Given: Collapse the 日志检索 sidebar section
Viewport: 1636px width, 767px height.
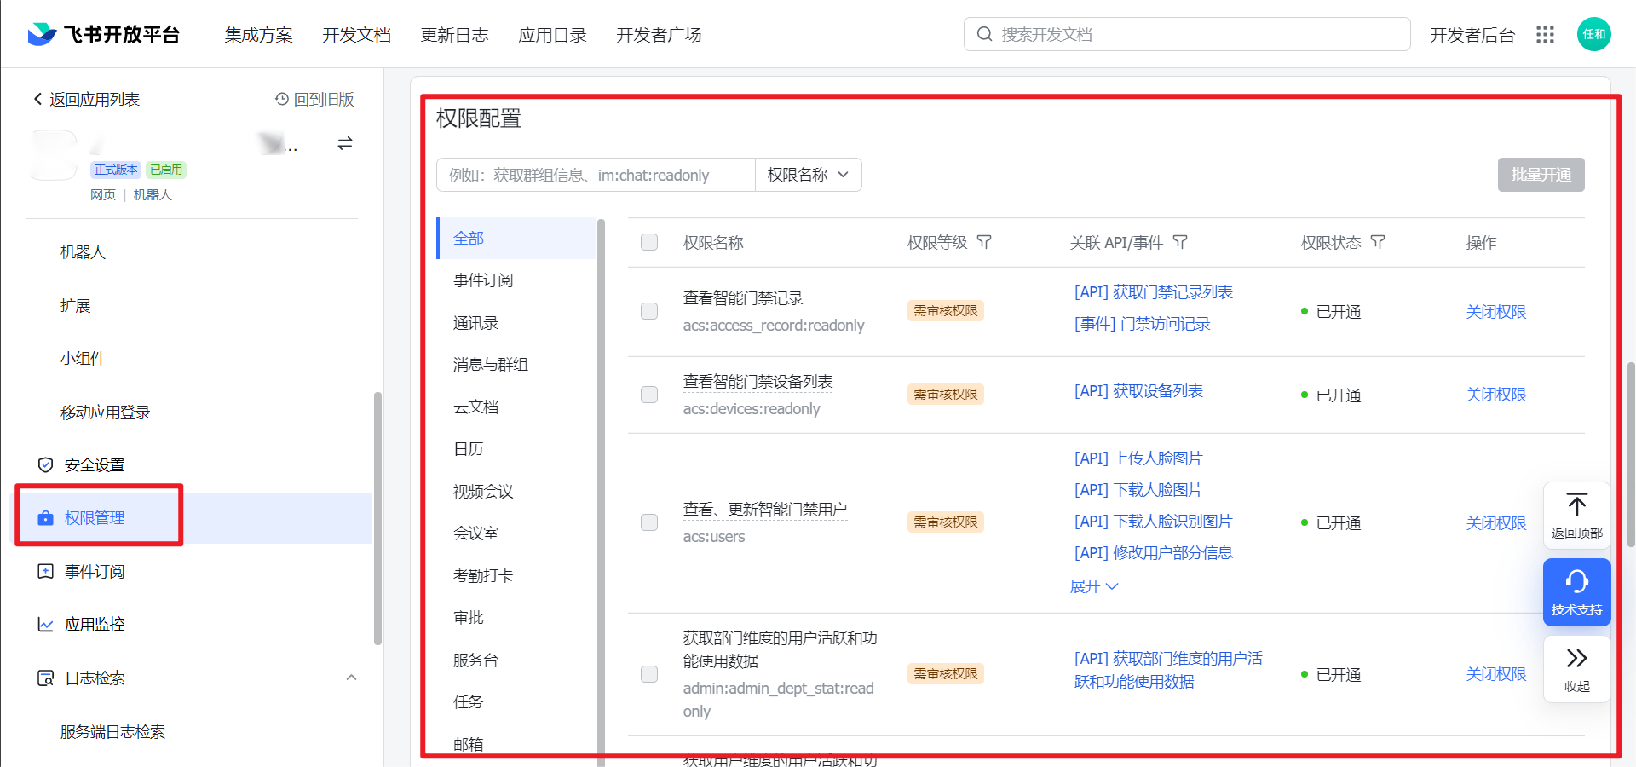Looking at the screenshot, I should (x=352, y=677).
